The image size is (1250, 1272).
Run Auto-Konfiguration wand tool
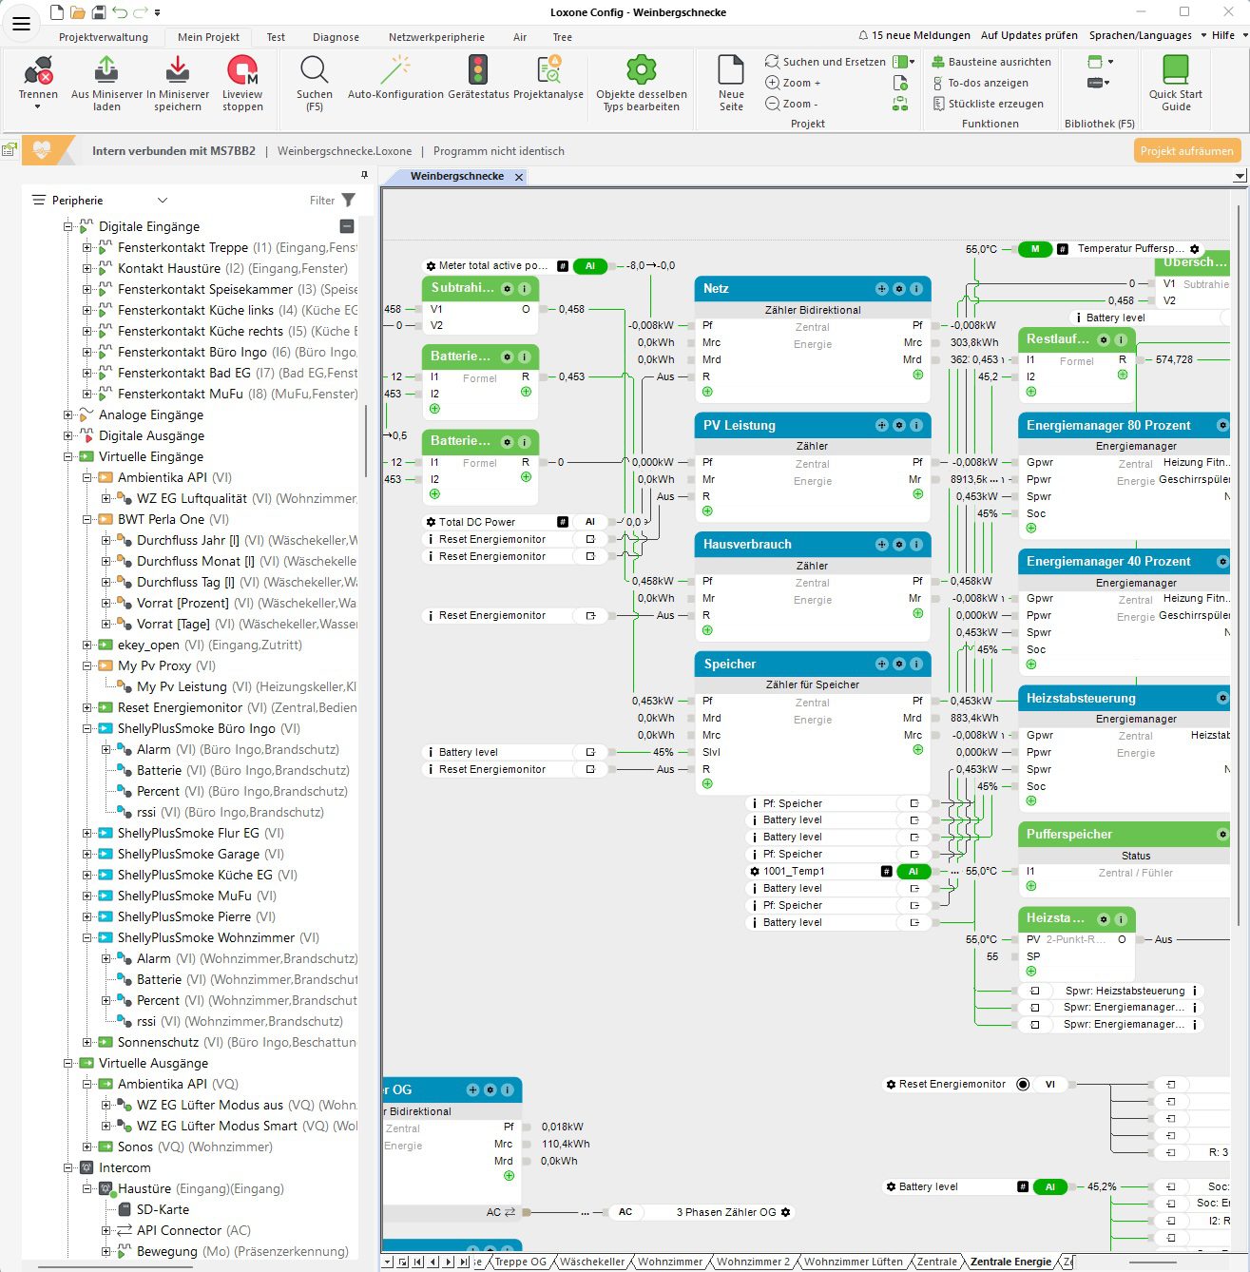395,72
